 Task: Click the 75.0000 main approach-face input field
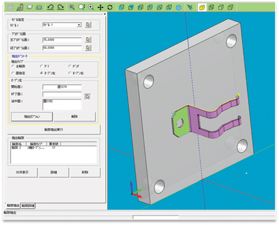[62, 40]
